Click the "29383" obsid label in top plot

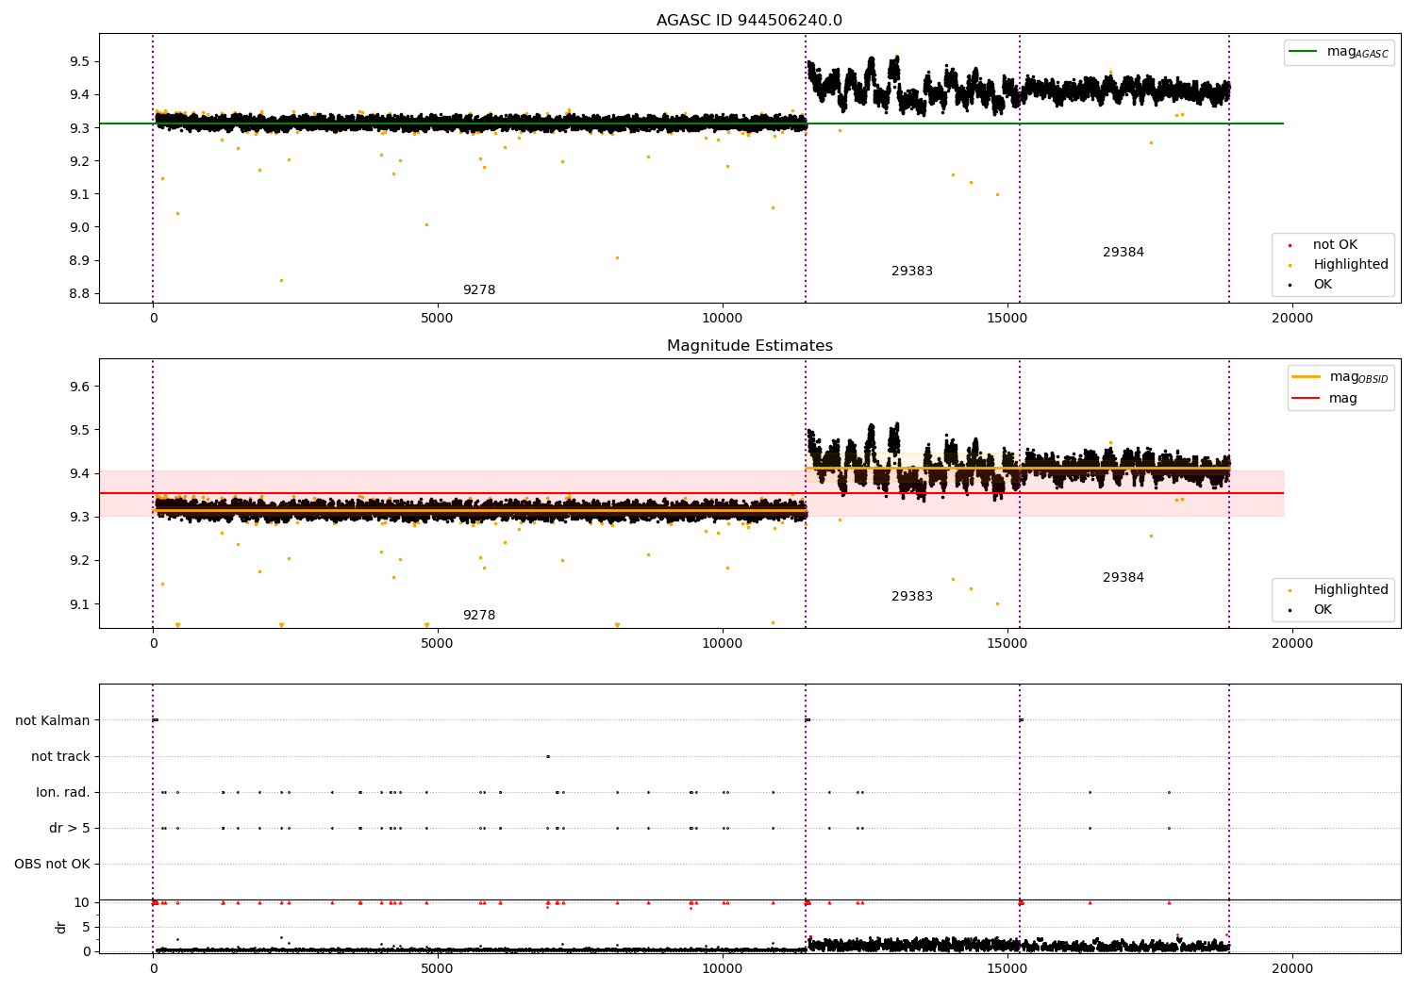pyautogui.click(x=912, y=272)
